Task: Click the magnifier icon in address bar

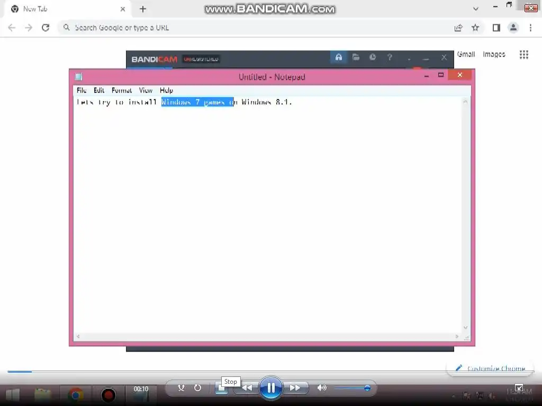Action: pyautogui.click(x=66, y=27)
